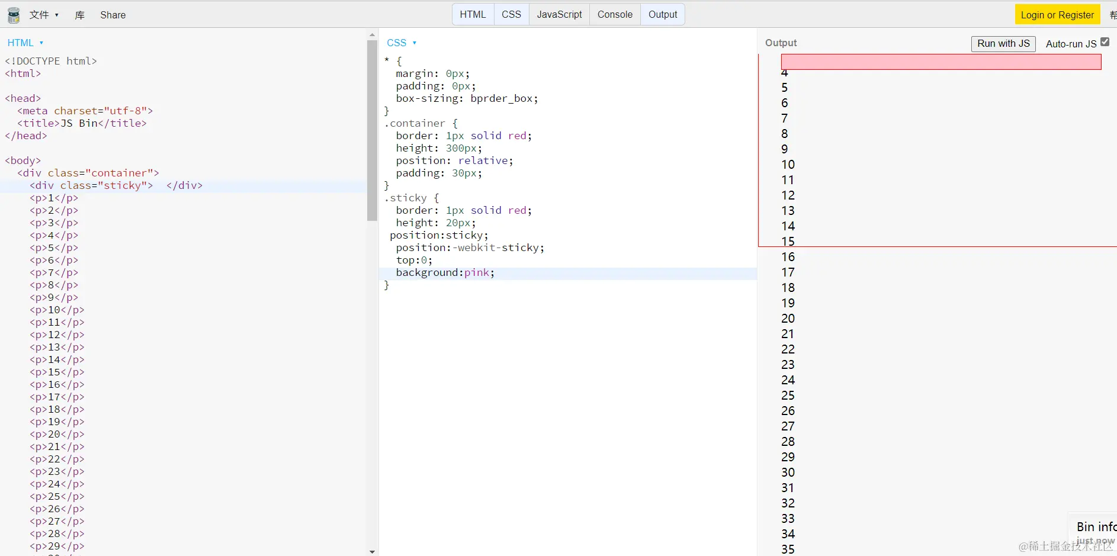Click the '<p>1</p>' line in HTML

pyautogui.click(x=54, y=198)
